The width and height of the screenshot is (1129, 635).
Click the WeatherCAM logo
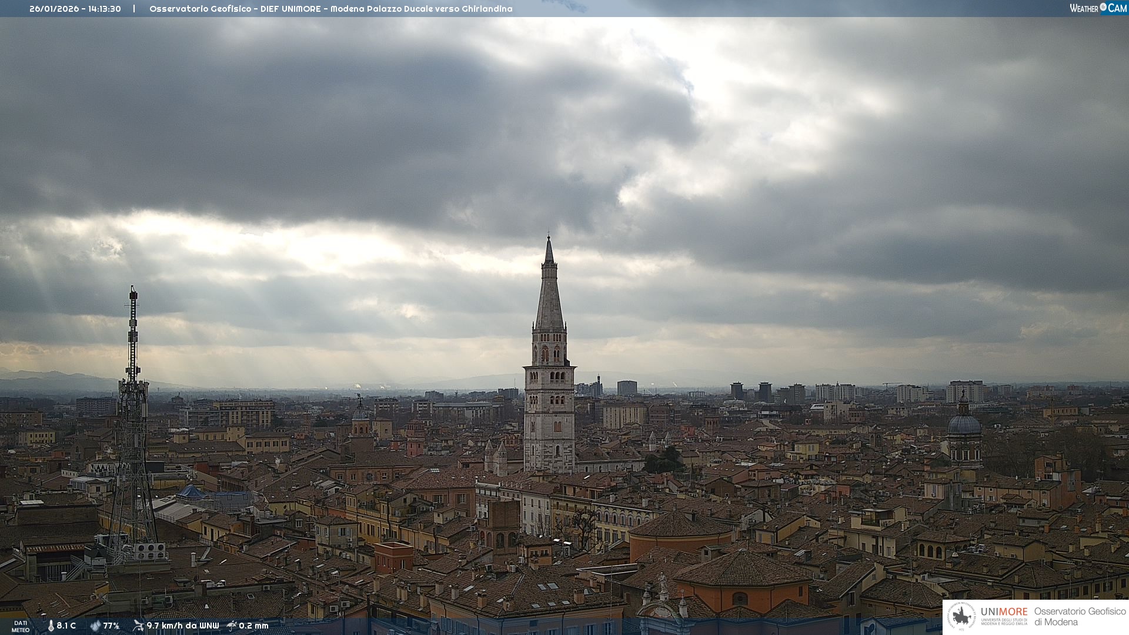pos(1097,8)
